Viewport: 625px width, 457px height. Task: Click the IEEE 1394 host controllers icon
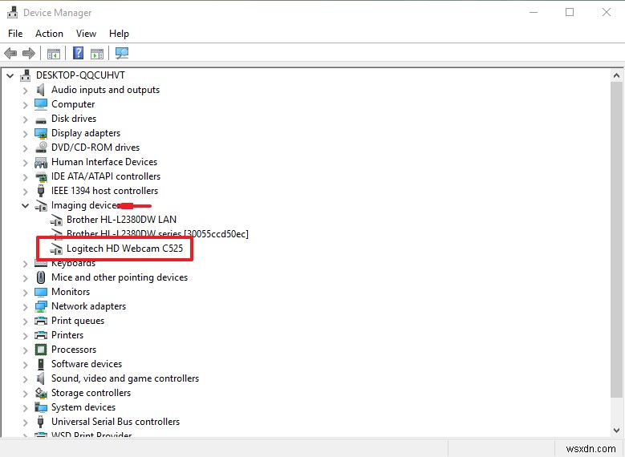[41, 191]
